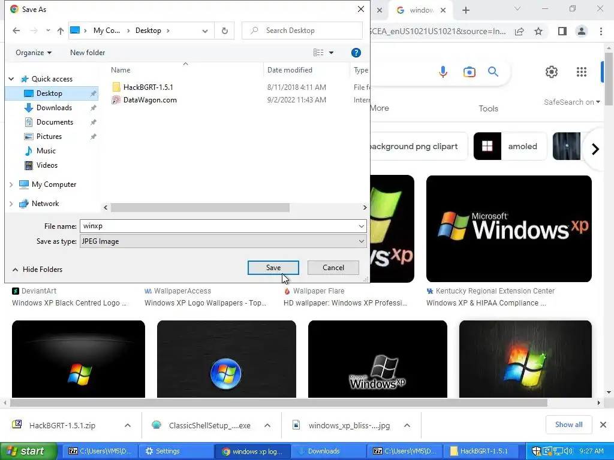614x460 pixels.
Task: Toggle Chrome side panel
Action: 562,31
